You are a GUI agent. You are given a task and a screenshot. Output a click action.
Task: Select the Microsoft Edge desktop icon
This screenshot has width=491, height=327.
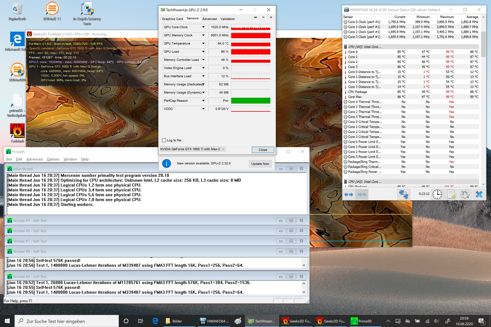click(x=17, y=41)
